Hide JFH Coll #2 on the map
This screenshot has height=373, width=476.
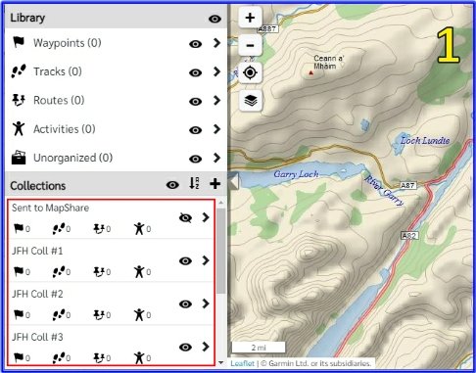coord(185,303)
